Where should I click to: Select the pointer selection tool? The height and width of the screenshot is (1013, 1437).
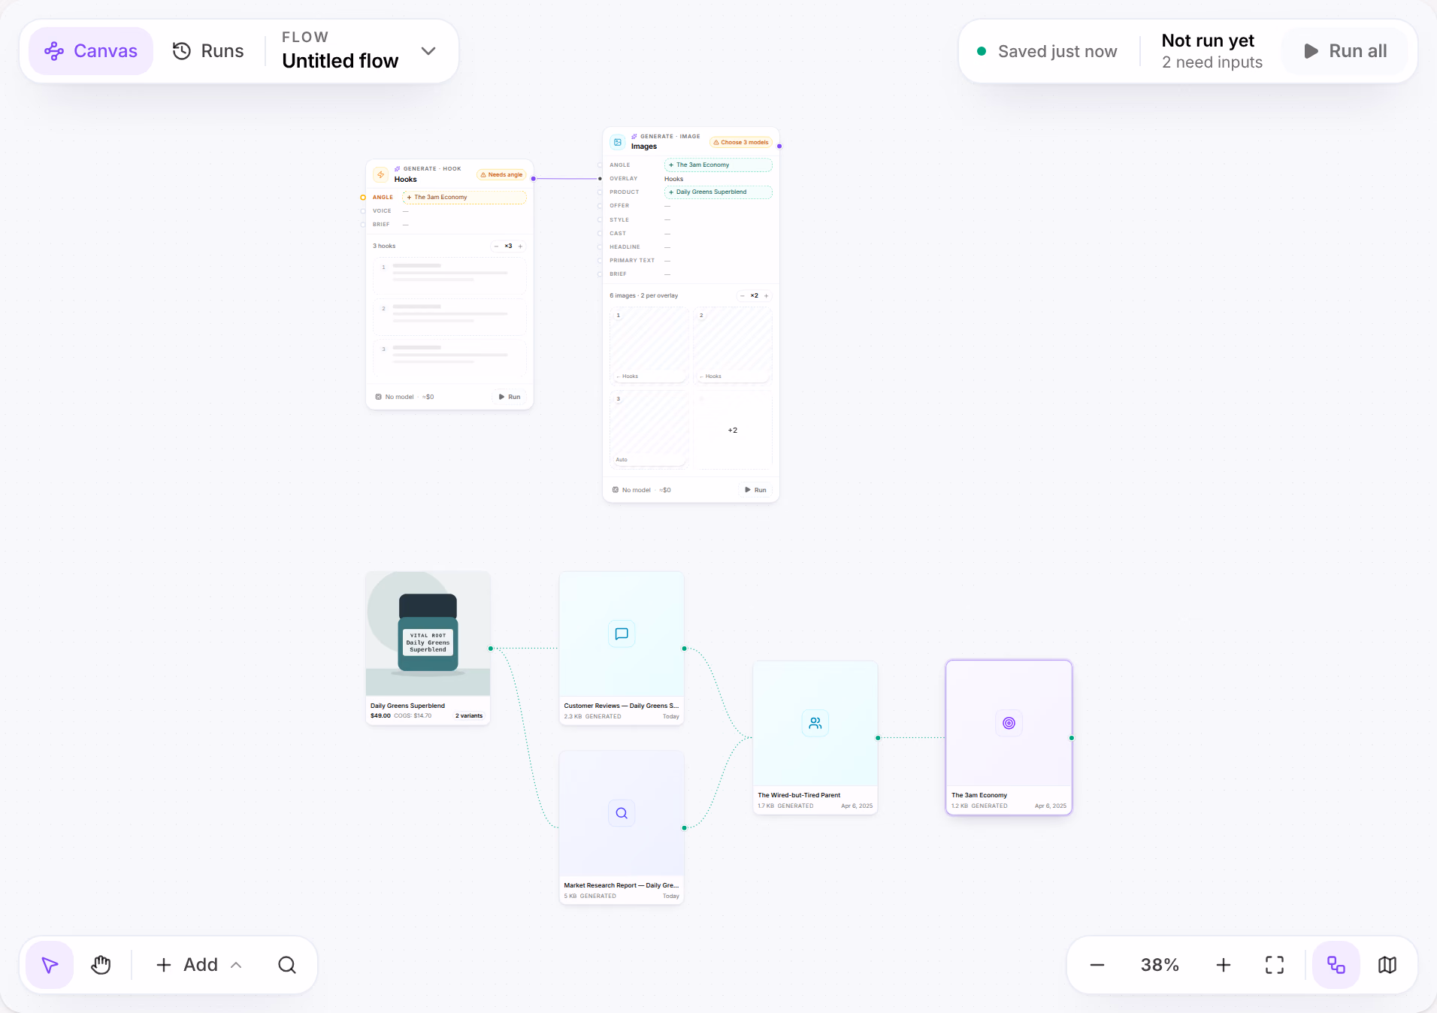[x=50, y=965]
